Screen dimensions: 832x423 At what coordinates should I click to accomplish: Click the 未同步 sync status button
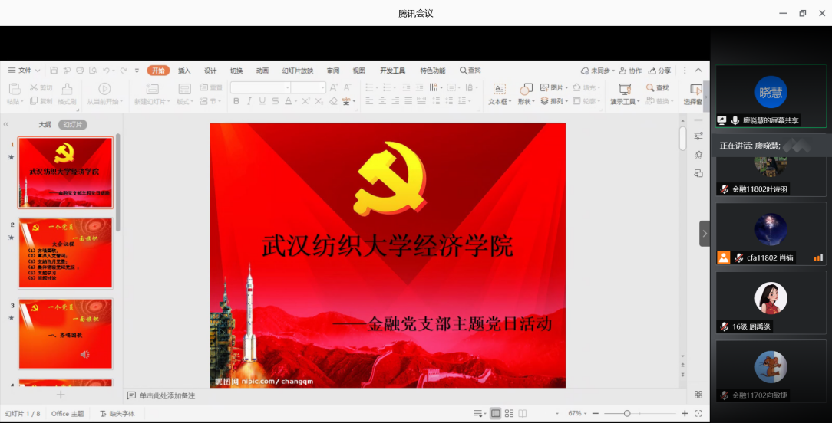[596, 70]
